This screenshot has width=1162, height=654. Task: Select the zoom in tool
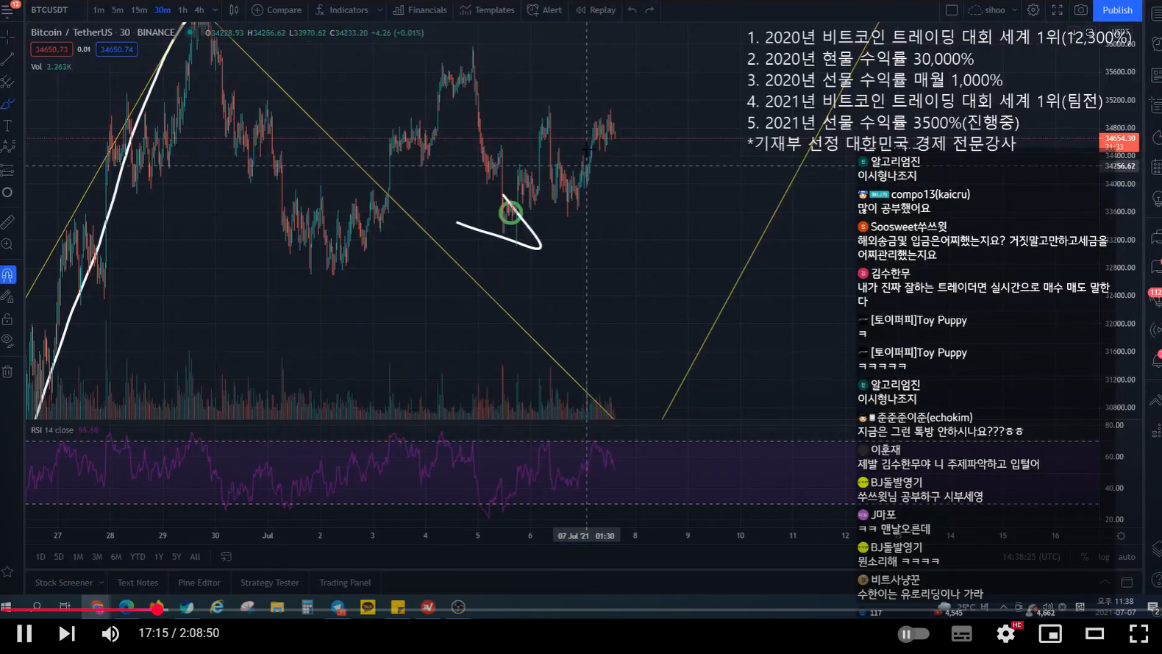(x=8, y=244)
